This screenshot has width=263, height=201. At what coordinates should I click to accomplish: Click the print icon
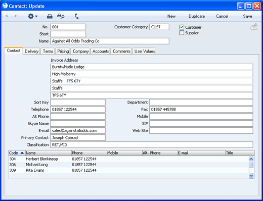click(50, 16)
